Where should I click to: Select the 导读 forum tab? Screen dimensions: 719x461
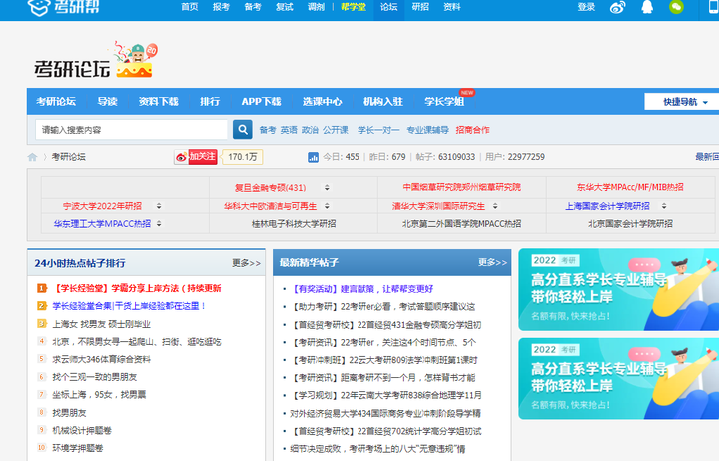click(x=107, y=101)
